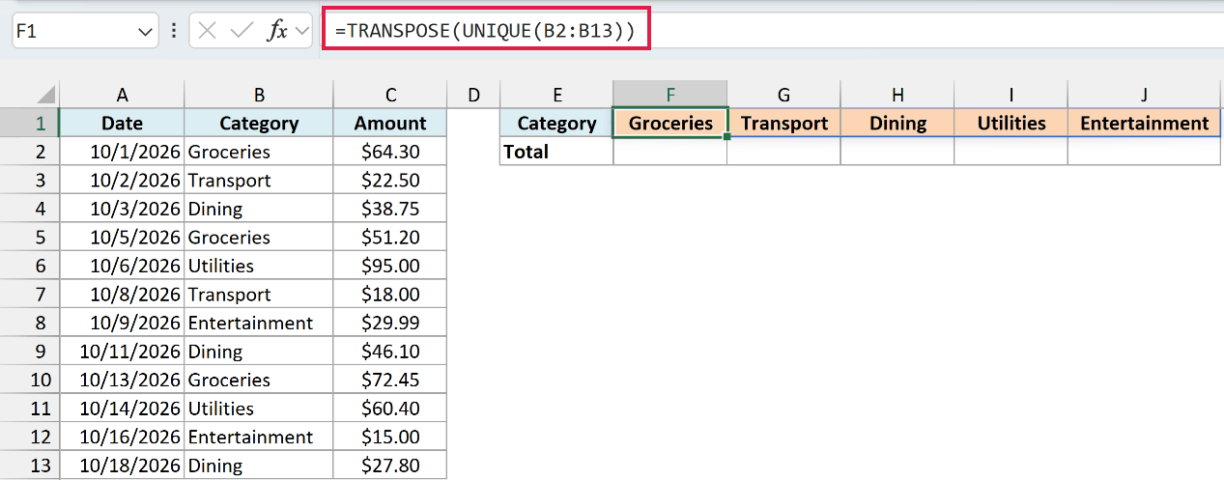Click amount cell $18.00
The height and width of the screenshot is (480, 1224).
point(390,295)
